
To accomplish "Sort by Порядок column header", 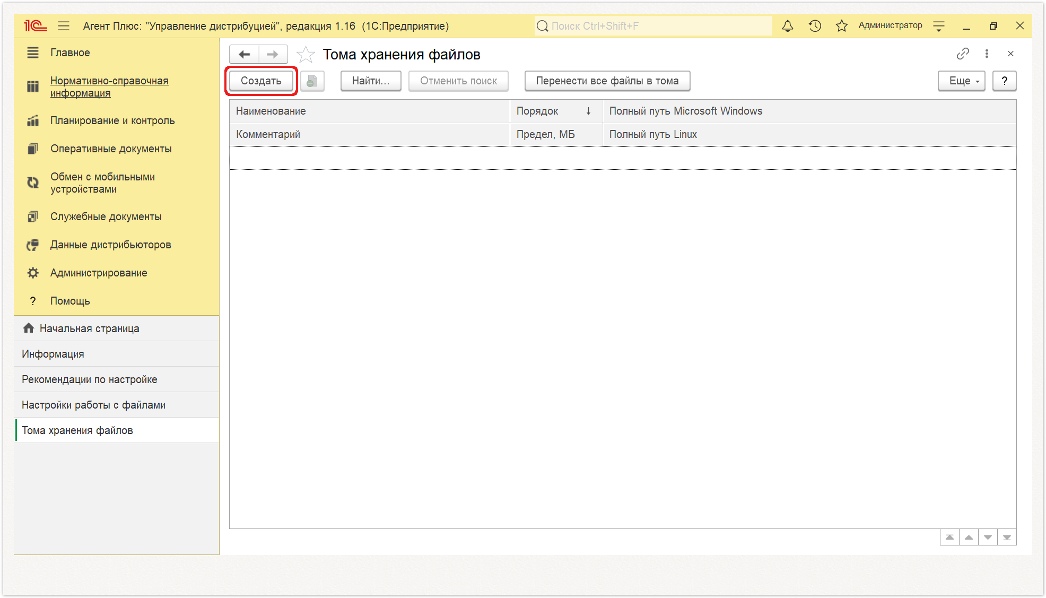I will (556, 111).
